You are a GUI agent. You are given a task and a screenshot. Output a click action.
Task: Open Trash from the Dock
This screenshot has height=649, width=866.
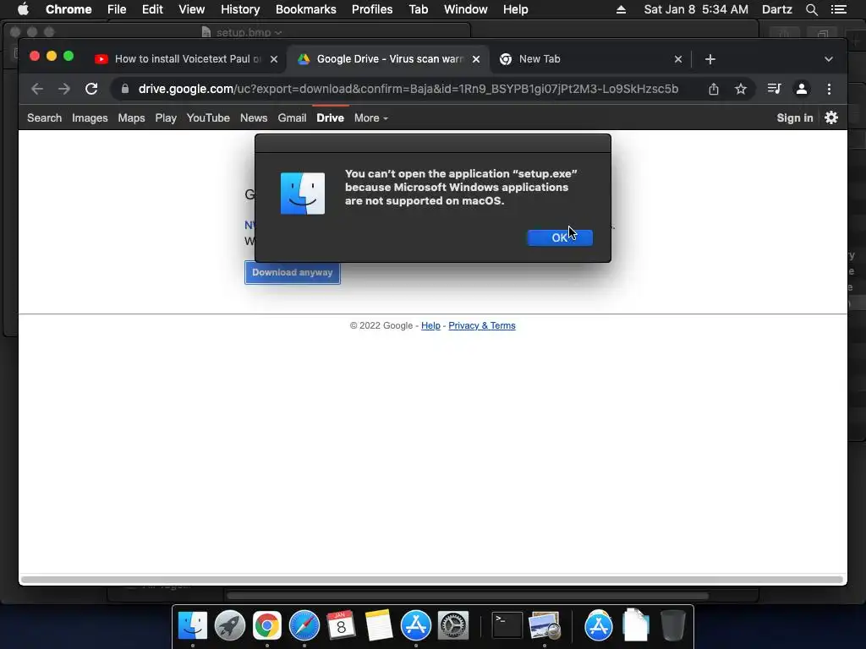pyautogui.click(x=672, y=625)
